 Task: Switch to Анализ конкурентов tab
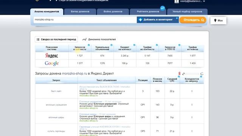pyautogui.click(x=47, y=12)
